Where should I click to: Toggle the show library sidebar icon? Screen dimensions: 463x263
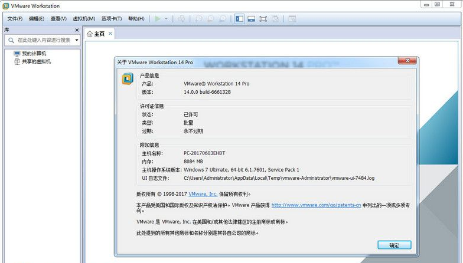(x=239, y=19)
